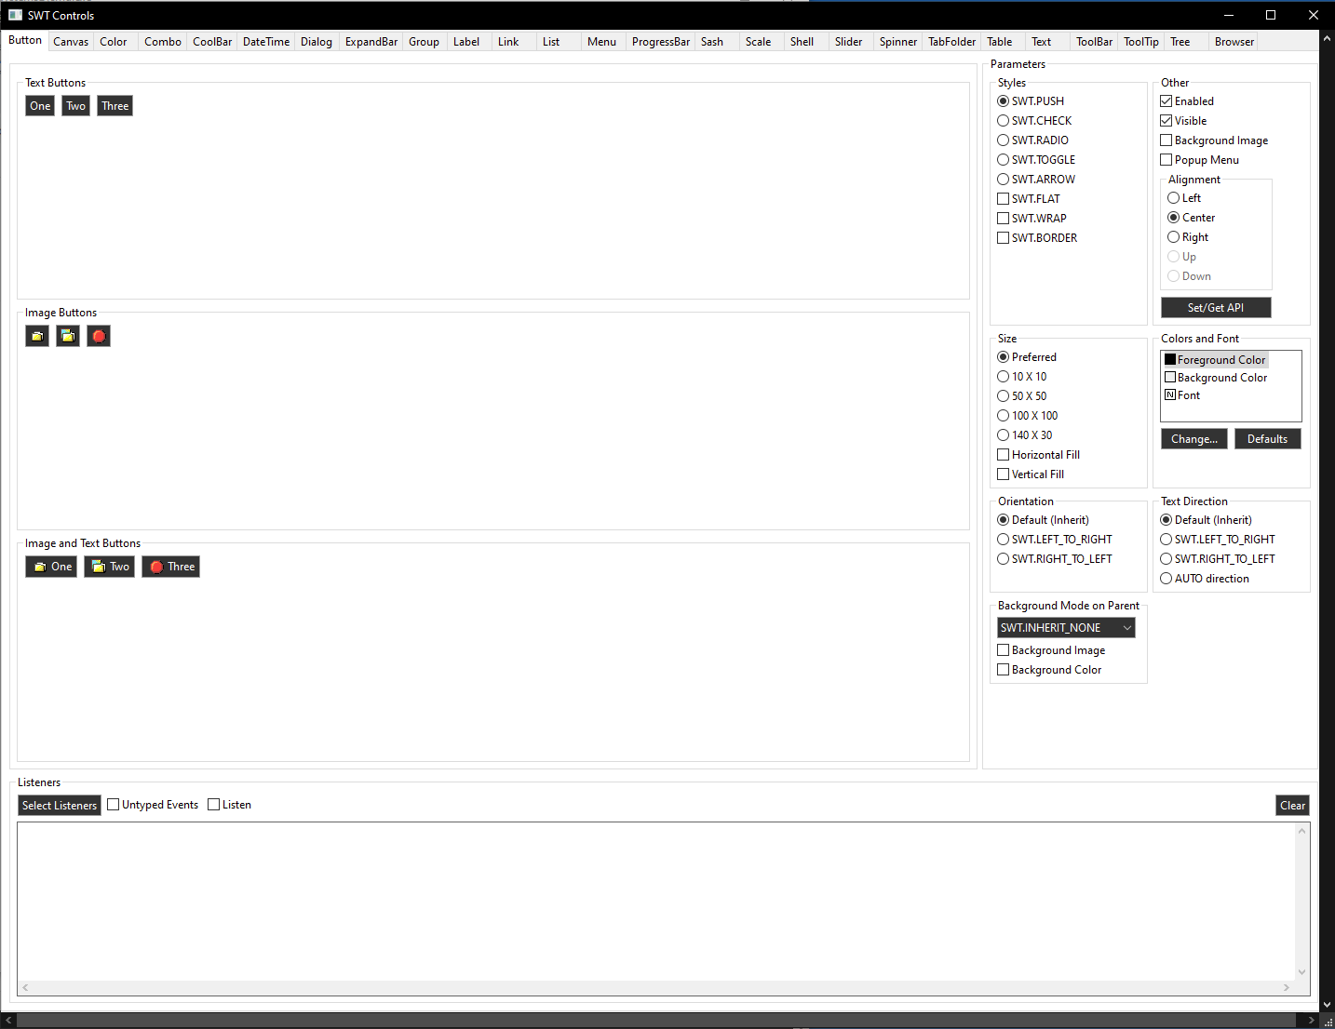Click text button Three
Screen dimensions: 1335x1029
click(115, 106)
